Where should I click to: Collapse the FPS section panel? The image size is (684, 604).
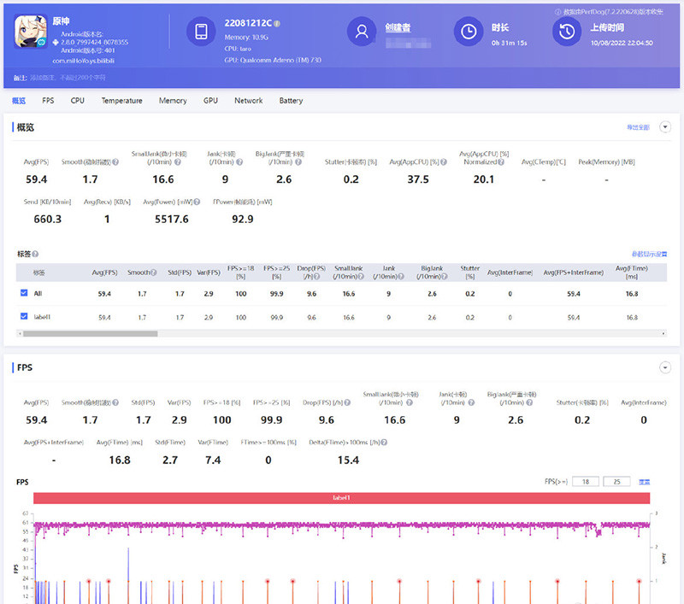(665, 367)
